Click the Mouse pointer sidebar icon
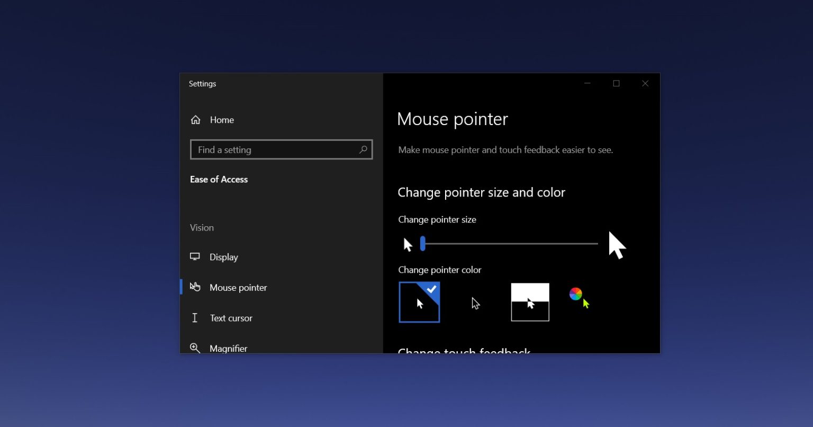The height and width of the screenshot is (427, 813). coord(195,287)
